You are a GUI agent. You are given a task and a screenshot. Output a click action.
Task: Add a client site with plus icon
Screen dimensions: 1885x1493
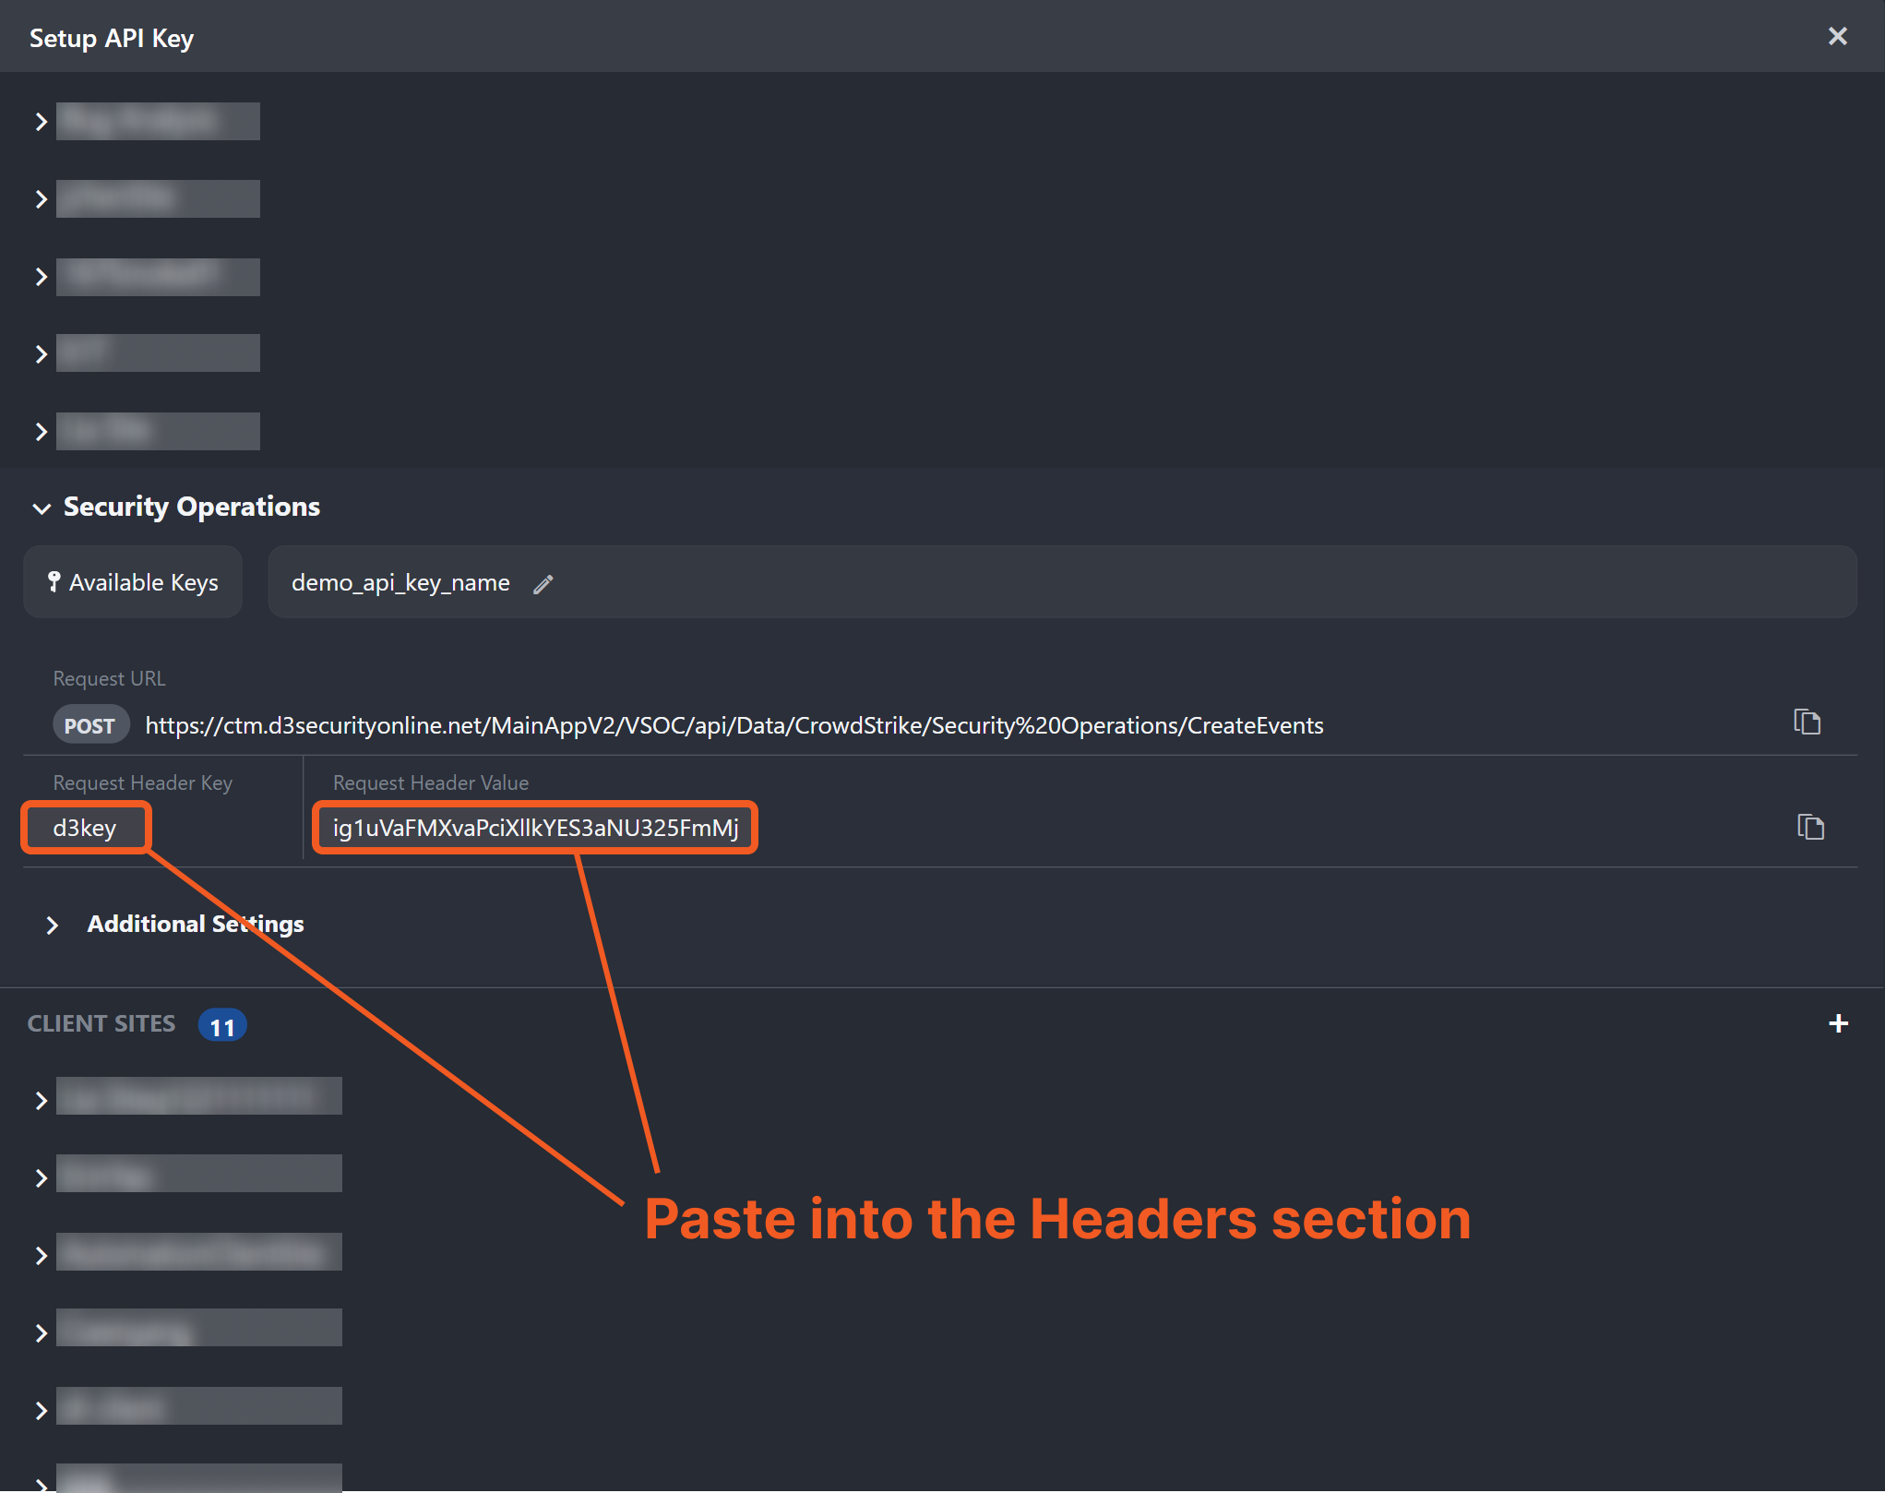pos(1838,1024)
